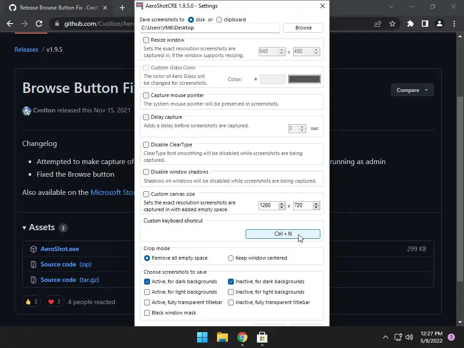Download Source code (zip) link

(x=66, y=265)
